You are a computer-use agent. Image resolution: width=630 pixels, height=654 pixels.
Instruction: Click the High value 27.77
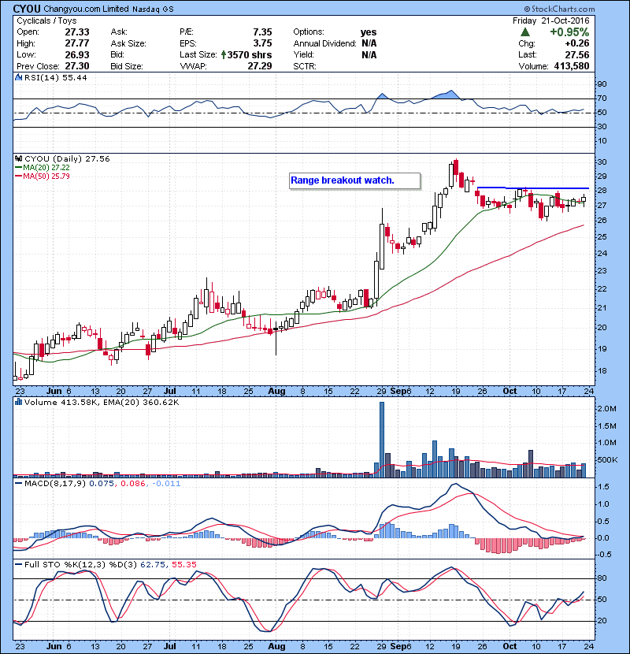77,43
